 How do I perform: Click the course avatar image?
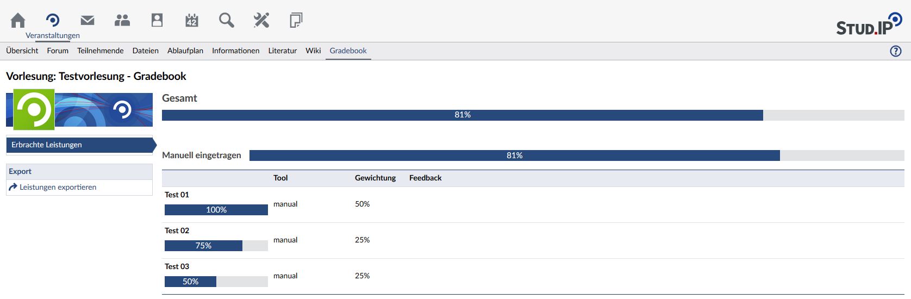point(34,109)
